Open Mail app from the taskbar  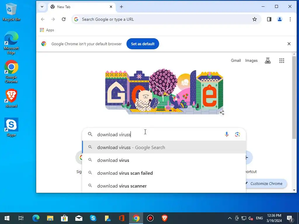79,218
